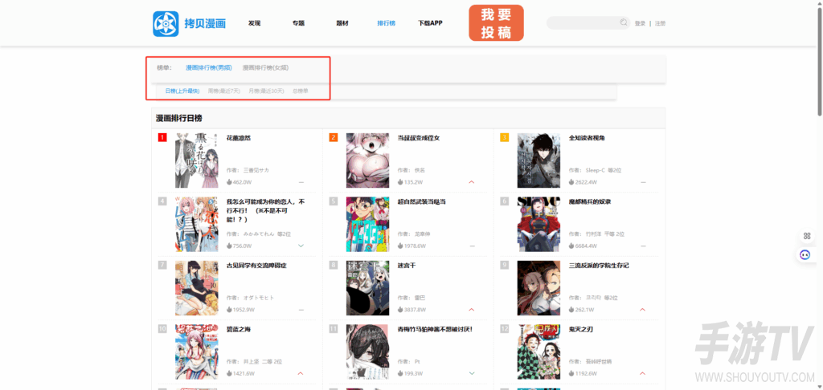Click the 花薰凛然 cover thumbnail
The image size is (823, 390).
196,160
